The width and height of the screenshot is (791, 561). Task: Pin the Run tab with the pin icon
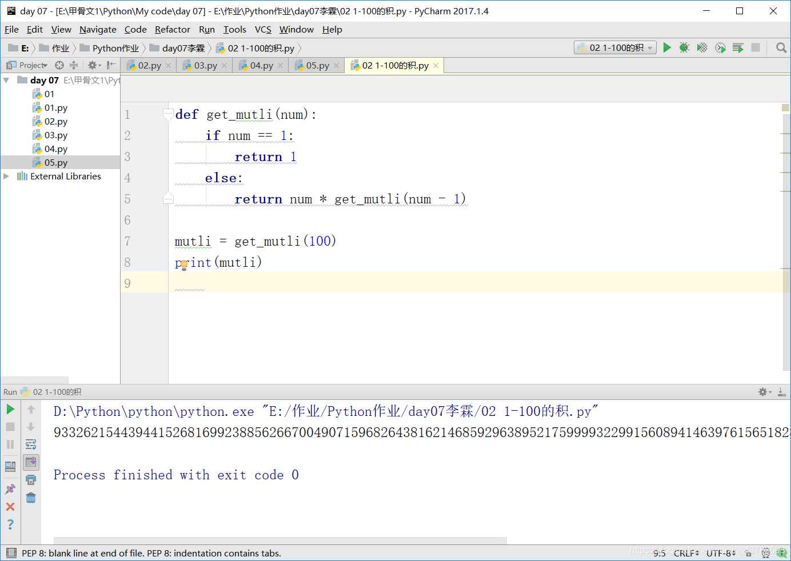[x=10, y=489]
